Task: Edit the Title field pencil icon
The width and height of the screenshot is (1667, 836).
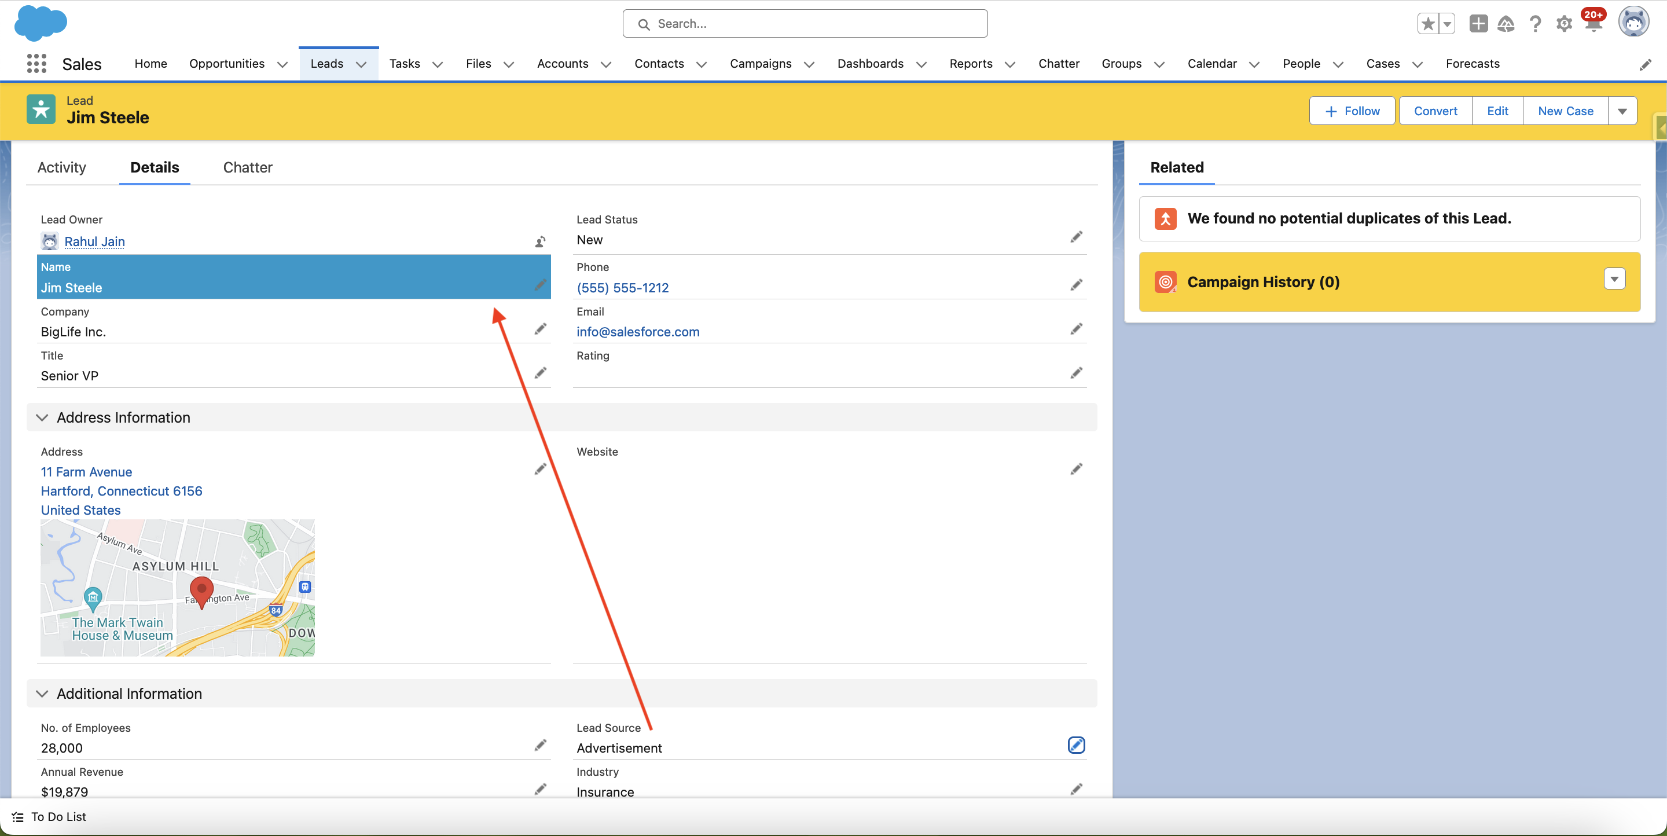Action: click(541, 373)
